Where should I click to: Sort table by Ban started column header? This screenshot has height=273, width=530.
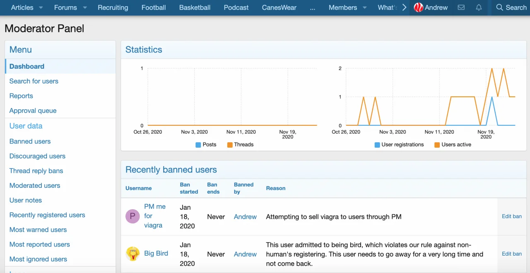189,188
